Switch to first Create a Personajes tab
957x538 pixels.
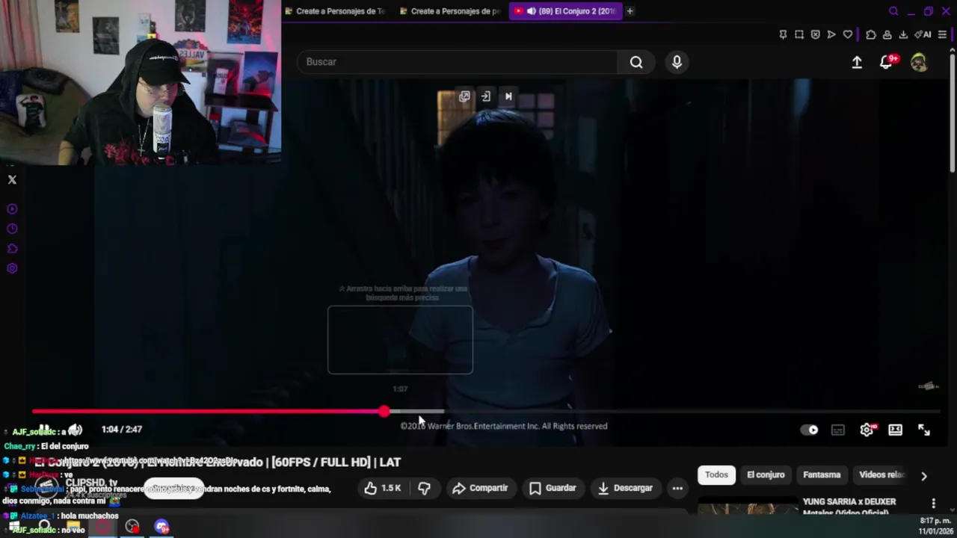point(335,11)
